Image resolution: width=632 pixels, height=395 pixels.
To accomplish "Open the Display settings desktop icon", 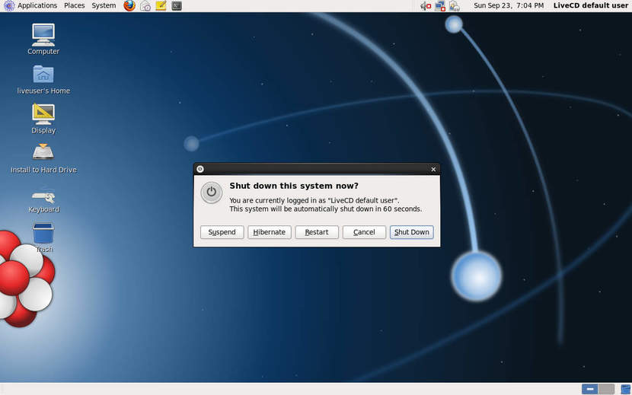I will click(43, 113).
